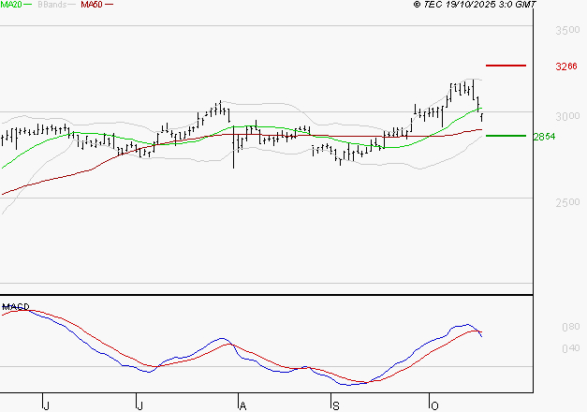Click the latest price bar on chart

point(482,116)
